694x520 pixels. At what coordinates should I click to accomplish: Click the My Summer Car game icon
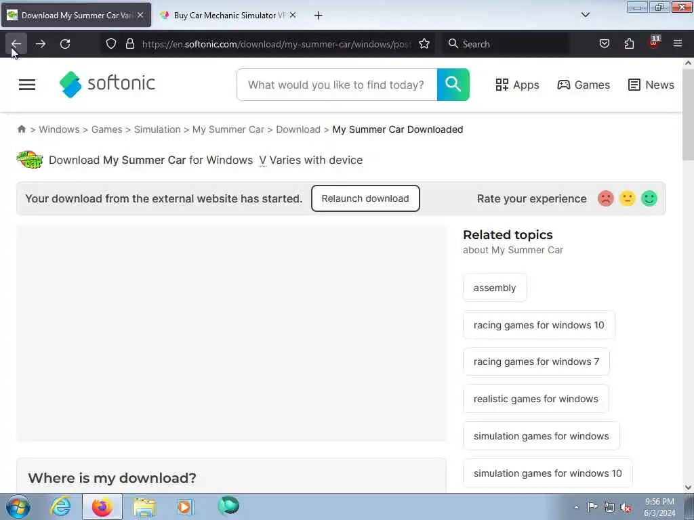pos(29,160)
